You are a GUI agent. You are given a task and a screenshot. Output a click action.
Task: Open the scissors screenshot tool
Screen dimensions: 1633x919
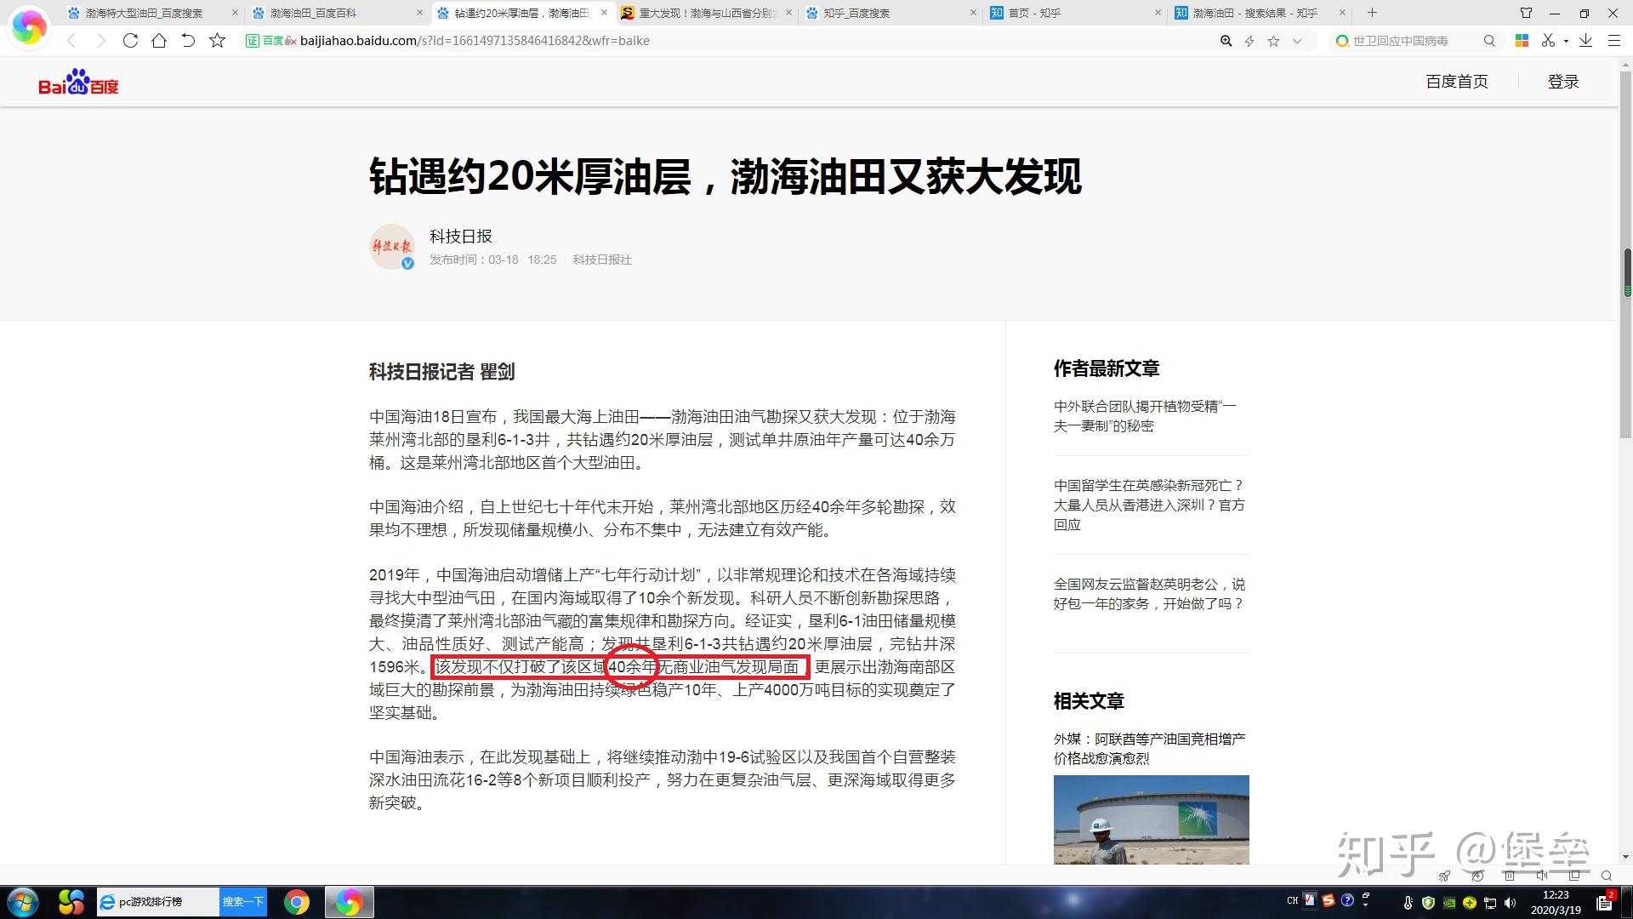(1548, 40)
